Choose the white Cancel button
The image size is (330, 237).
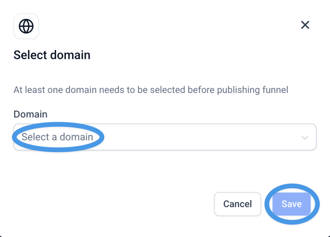click(237, 204)
